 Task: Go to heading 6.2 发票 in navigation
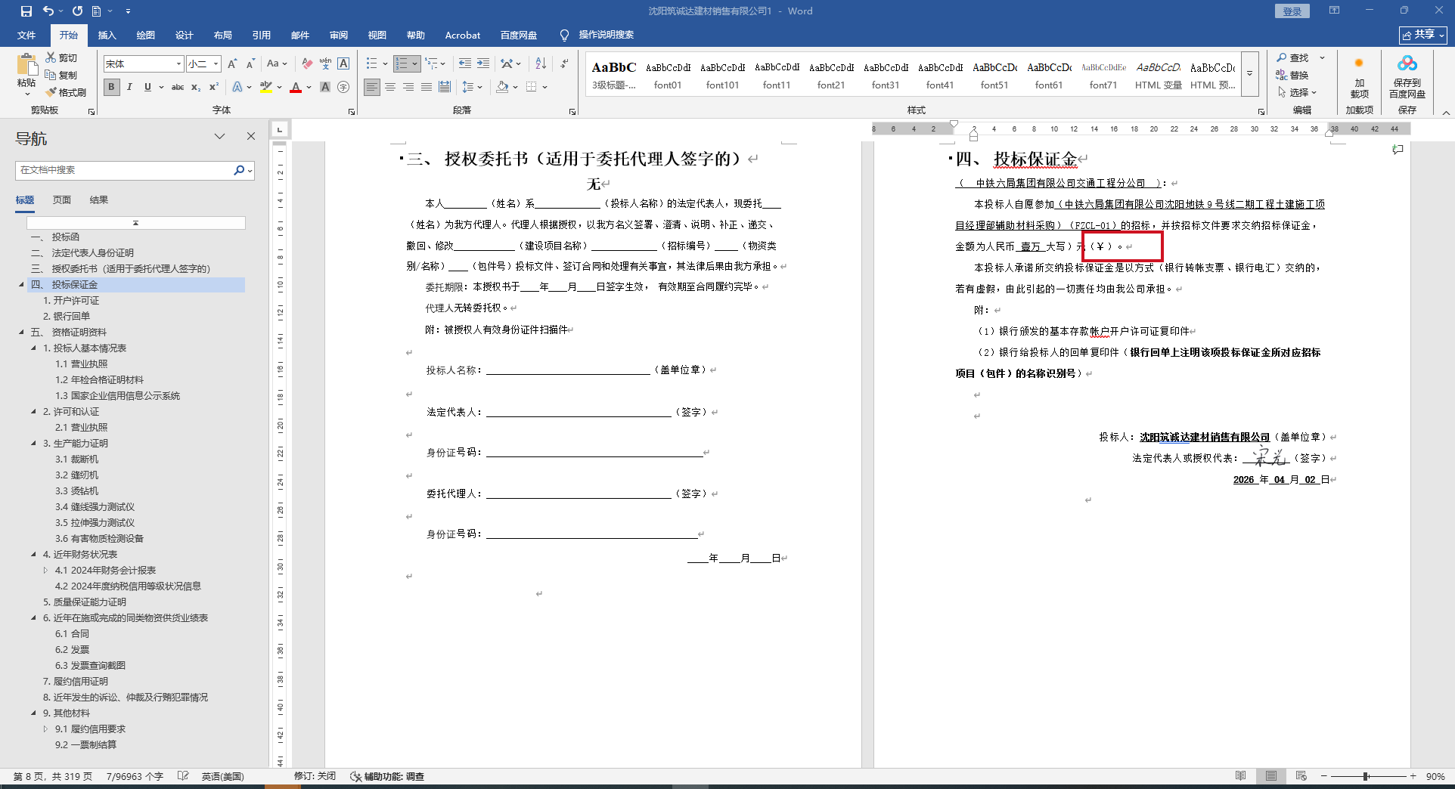(x=73, y=650)
